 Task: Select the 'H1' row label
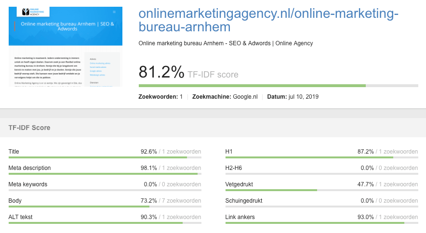coord(229,152)
